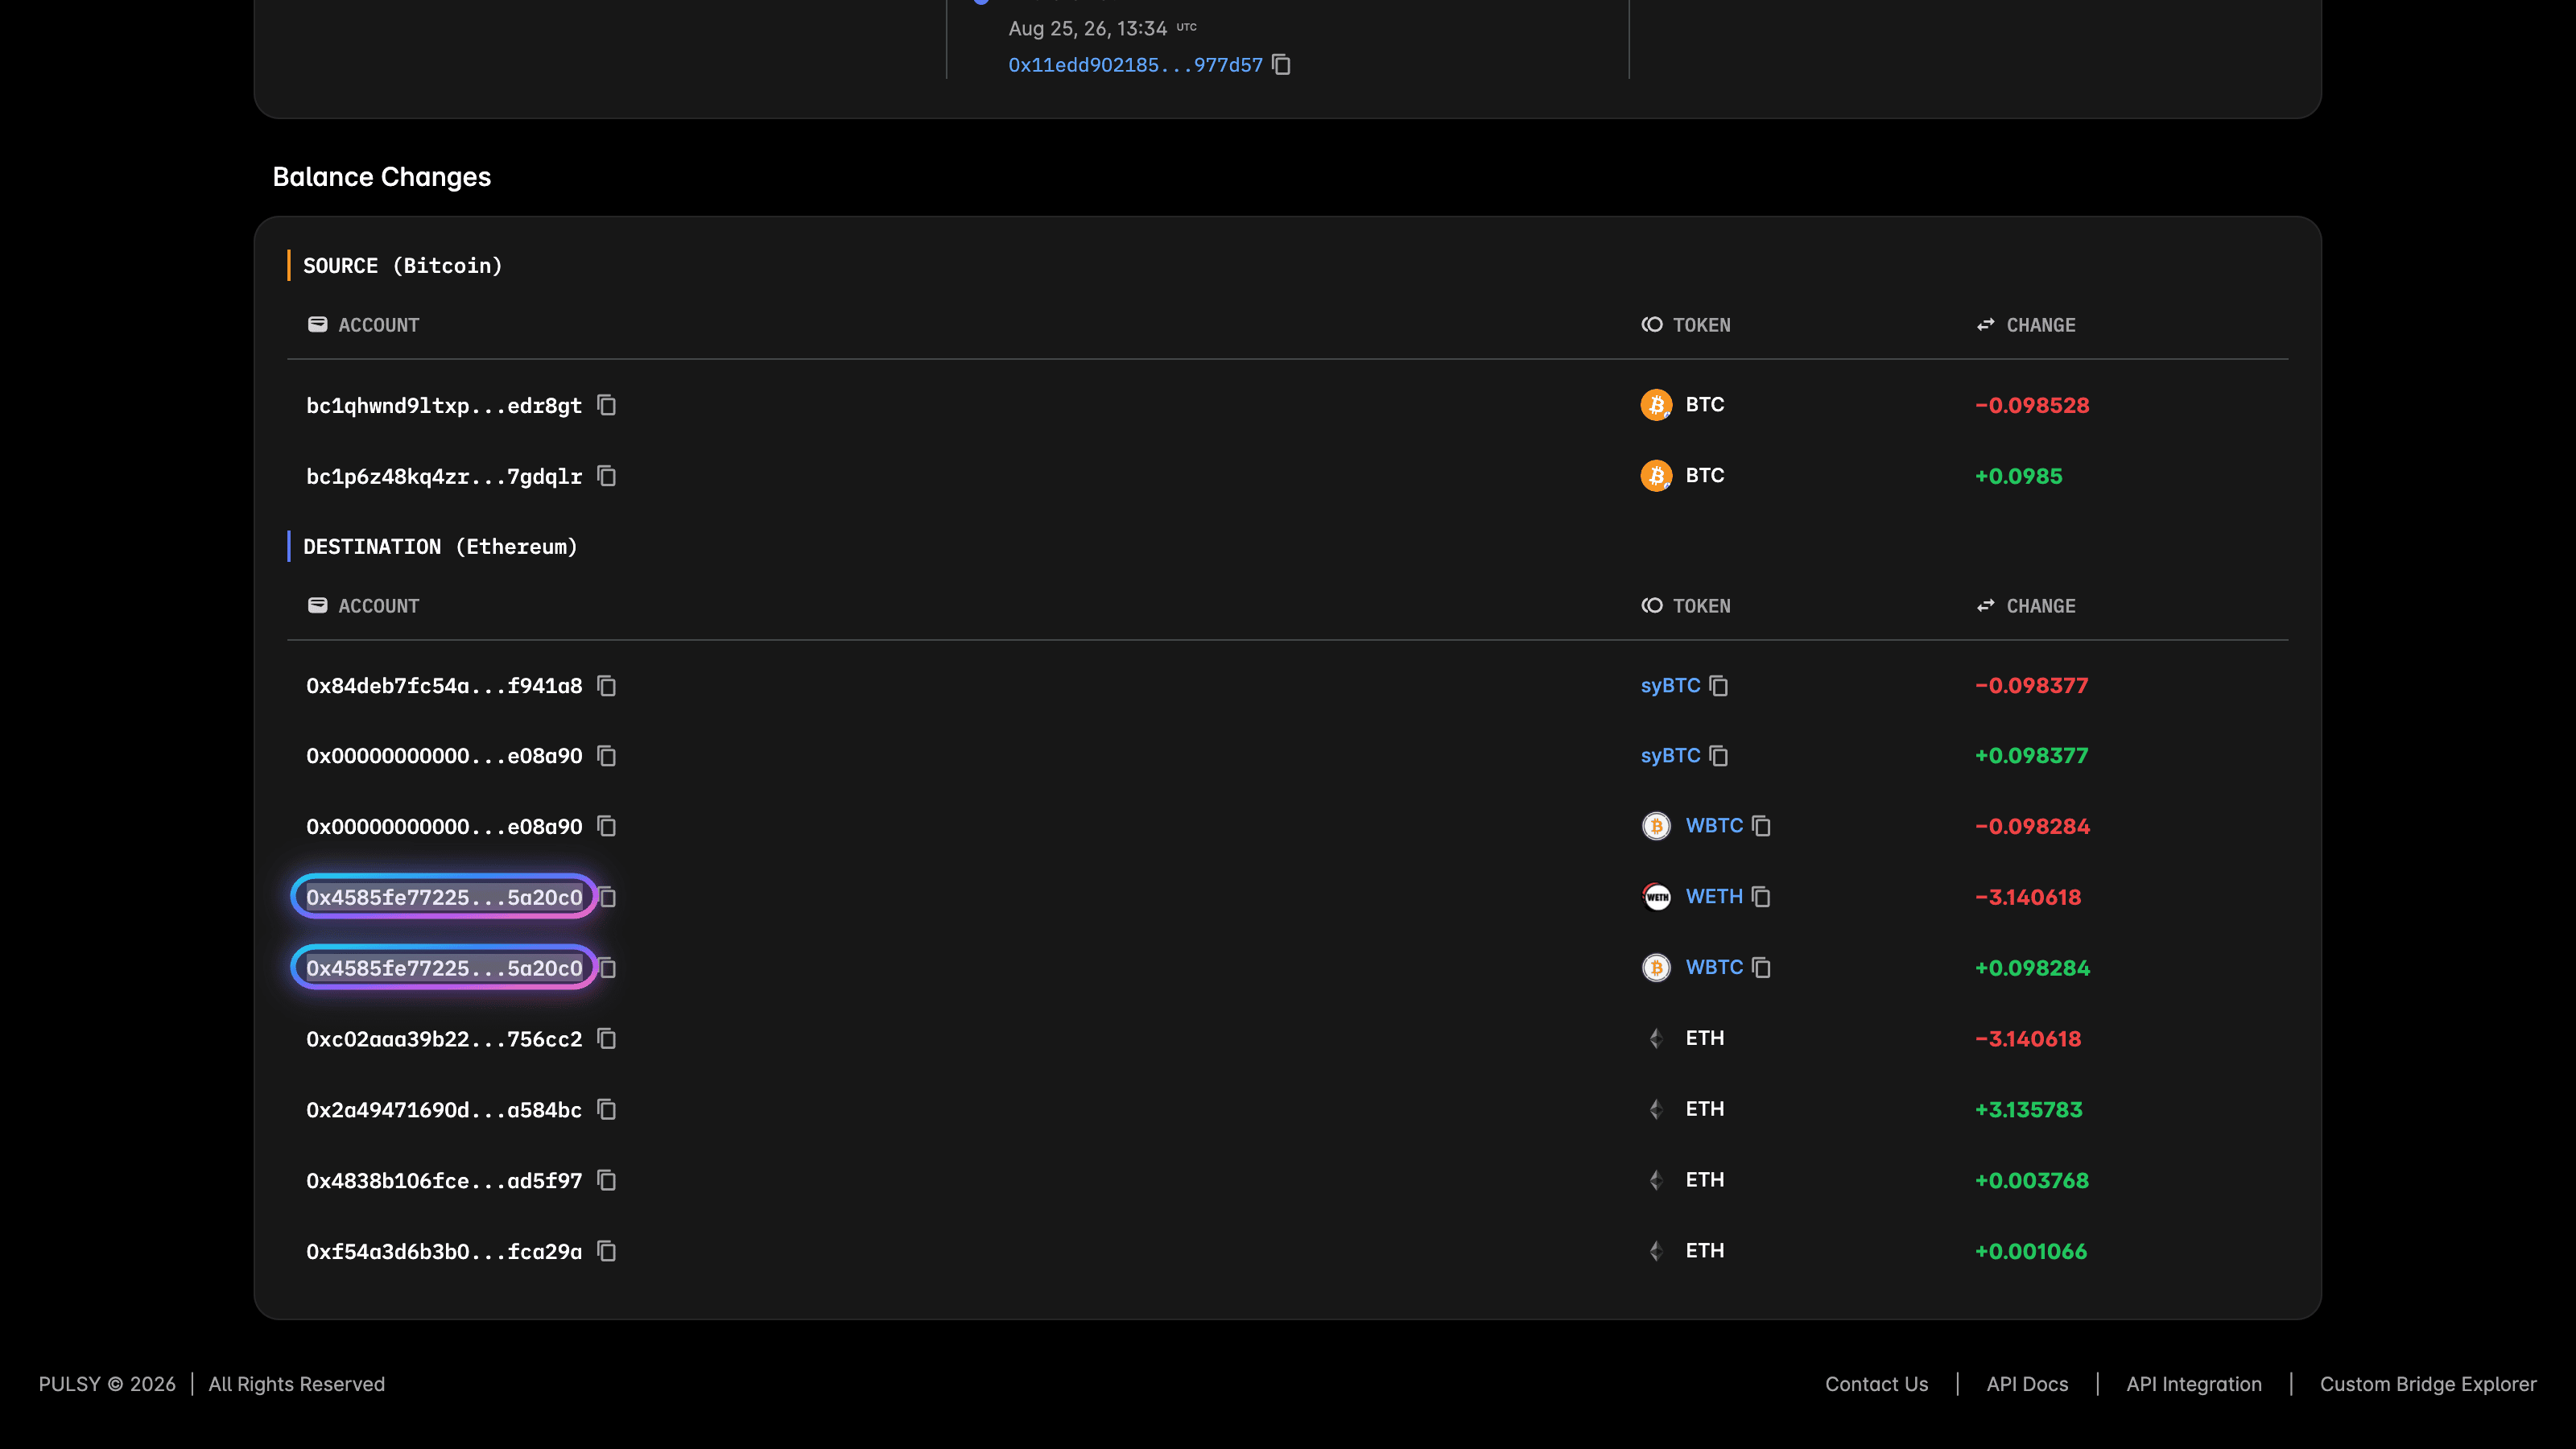Open WBTC token link in -0.098284 row
2576x1449 pixels.
point(1714,826)
